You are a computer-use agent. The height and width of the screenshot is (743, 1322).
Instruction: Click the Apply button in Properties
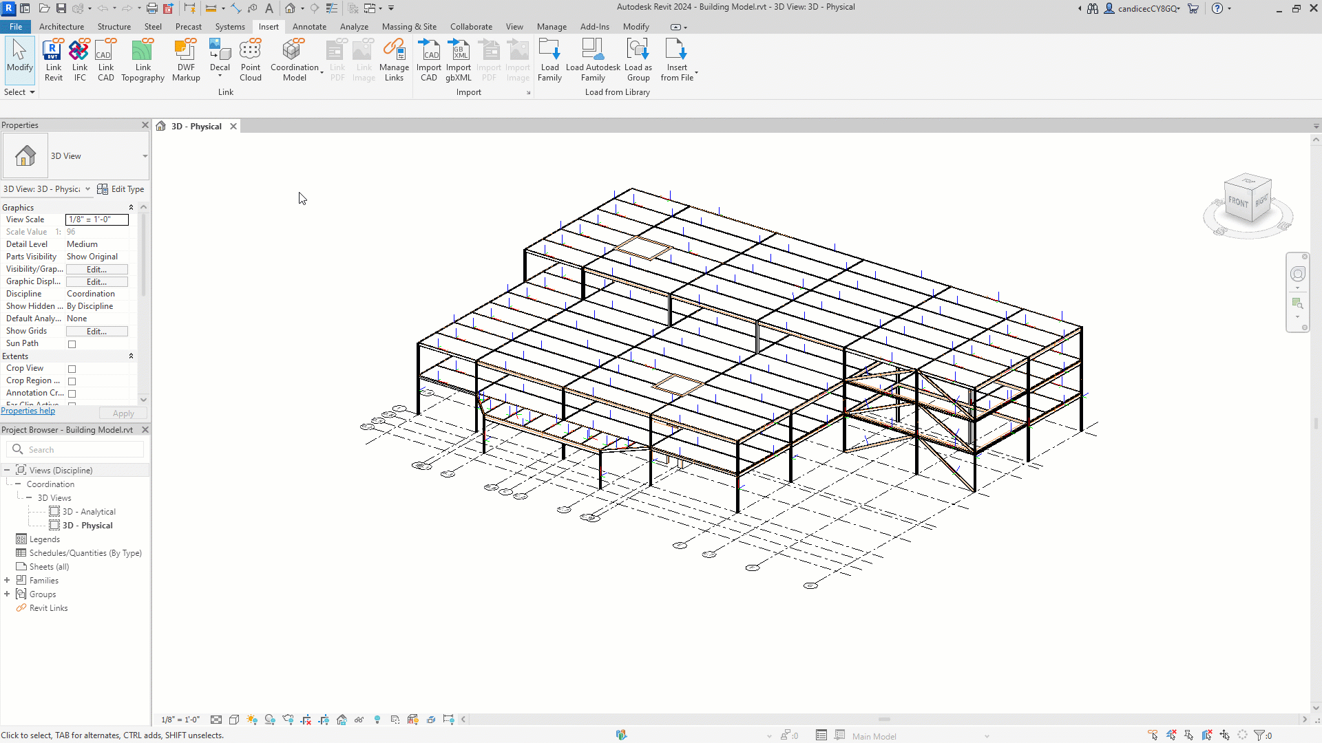point(123,413)
